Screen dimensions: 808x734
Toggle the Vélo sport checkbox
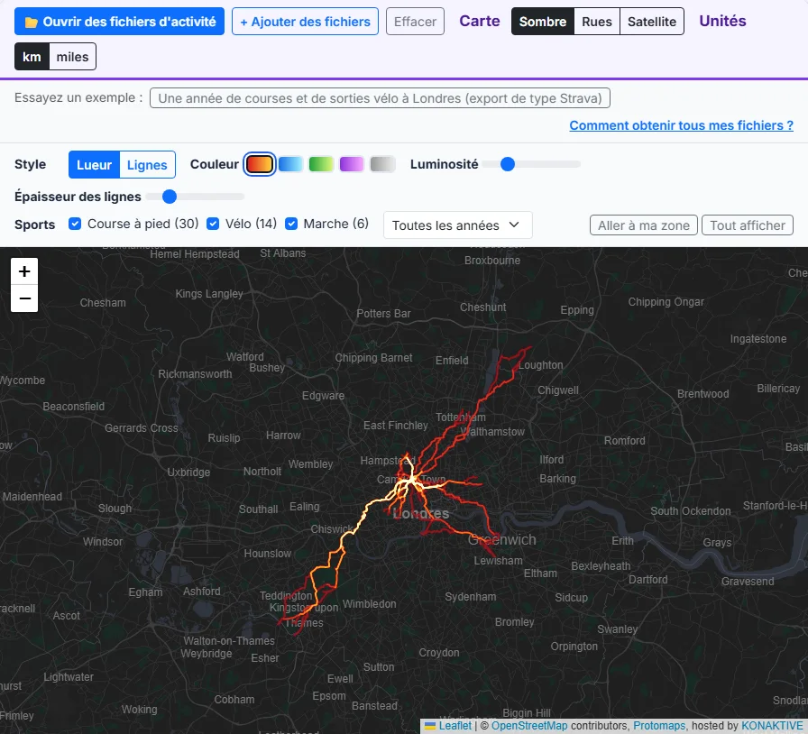pyautogui.click(x=213, y=224)
